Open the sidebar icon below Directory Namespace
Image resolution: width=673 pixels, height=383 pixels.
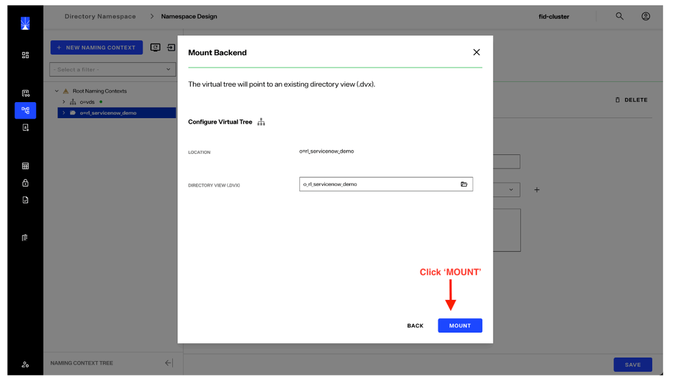point(25,127)
